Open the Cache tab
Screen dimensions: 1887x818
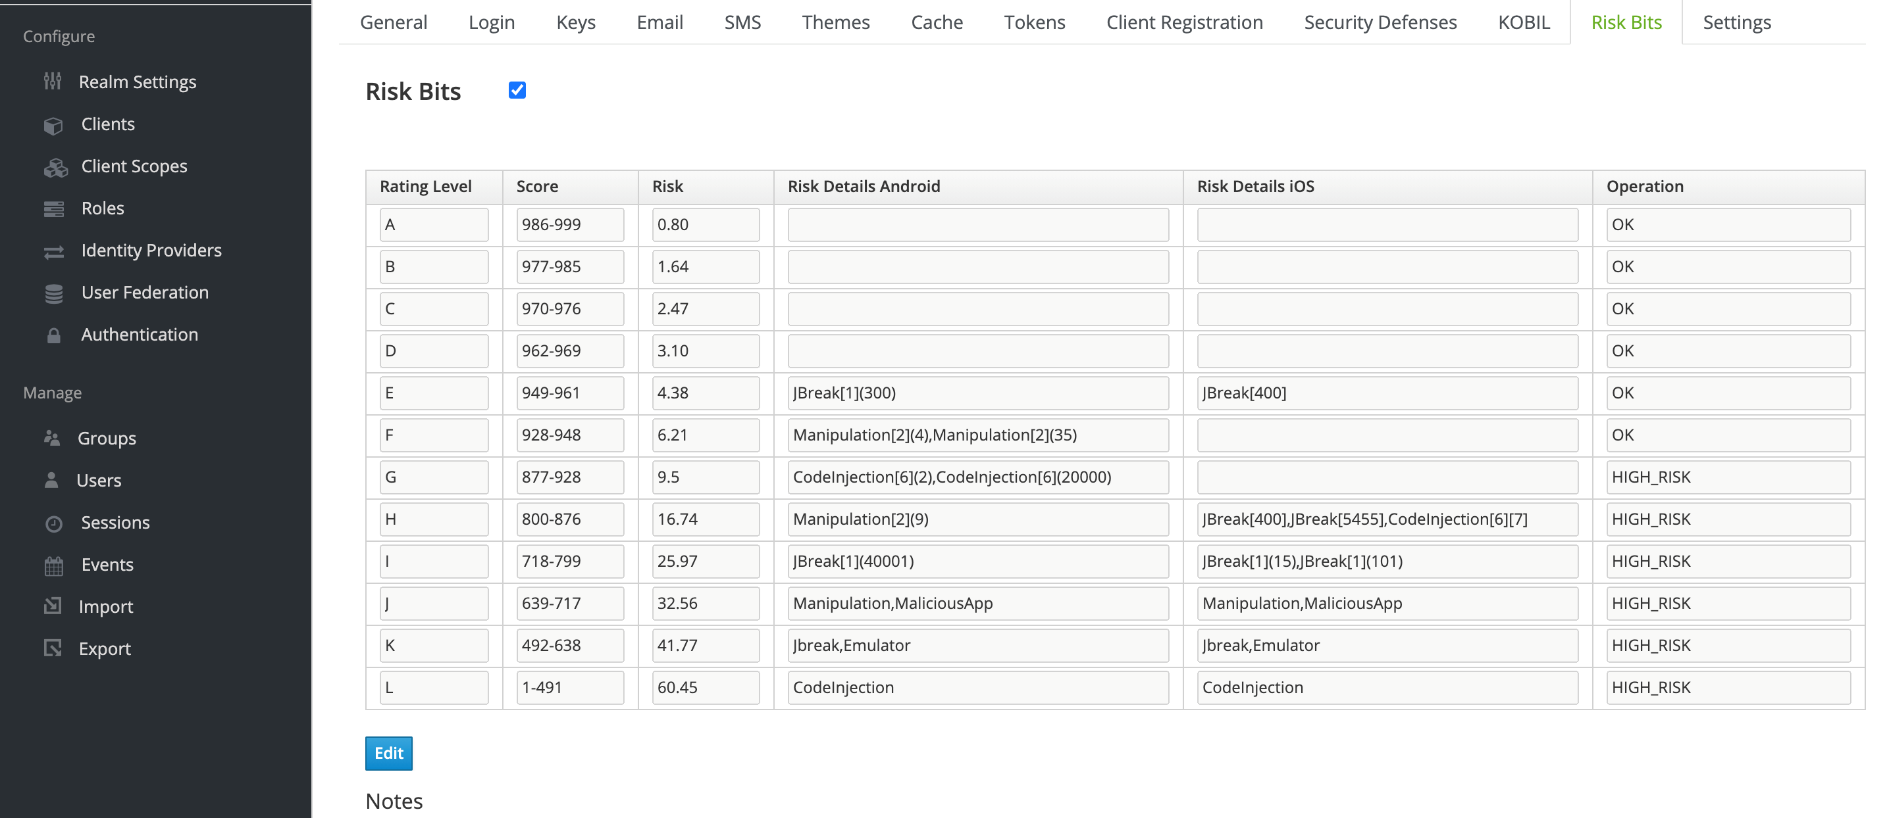(937, 22)
